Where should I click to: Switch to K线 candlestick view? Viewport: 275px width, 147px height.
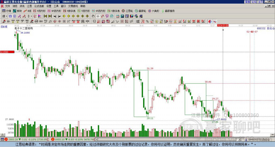27,11
